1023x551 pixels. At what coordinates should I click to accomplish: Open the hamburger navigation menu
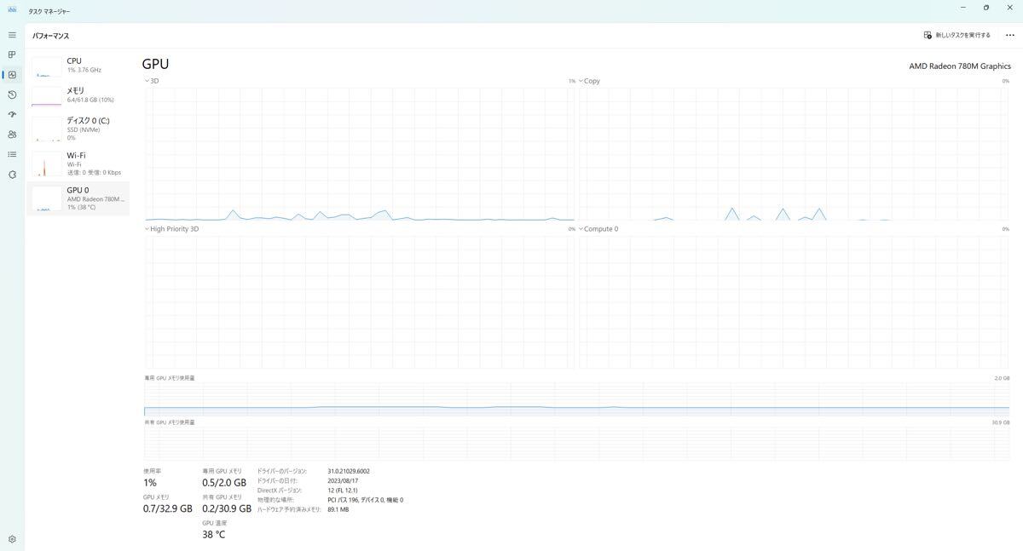[12, 35]
